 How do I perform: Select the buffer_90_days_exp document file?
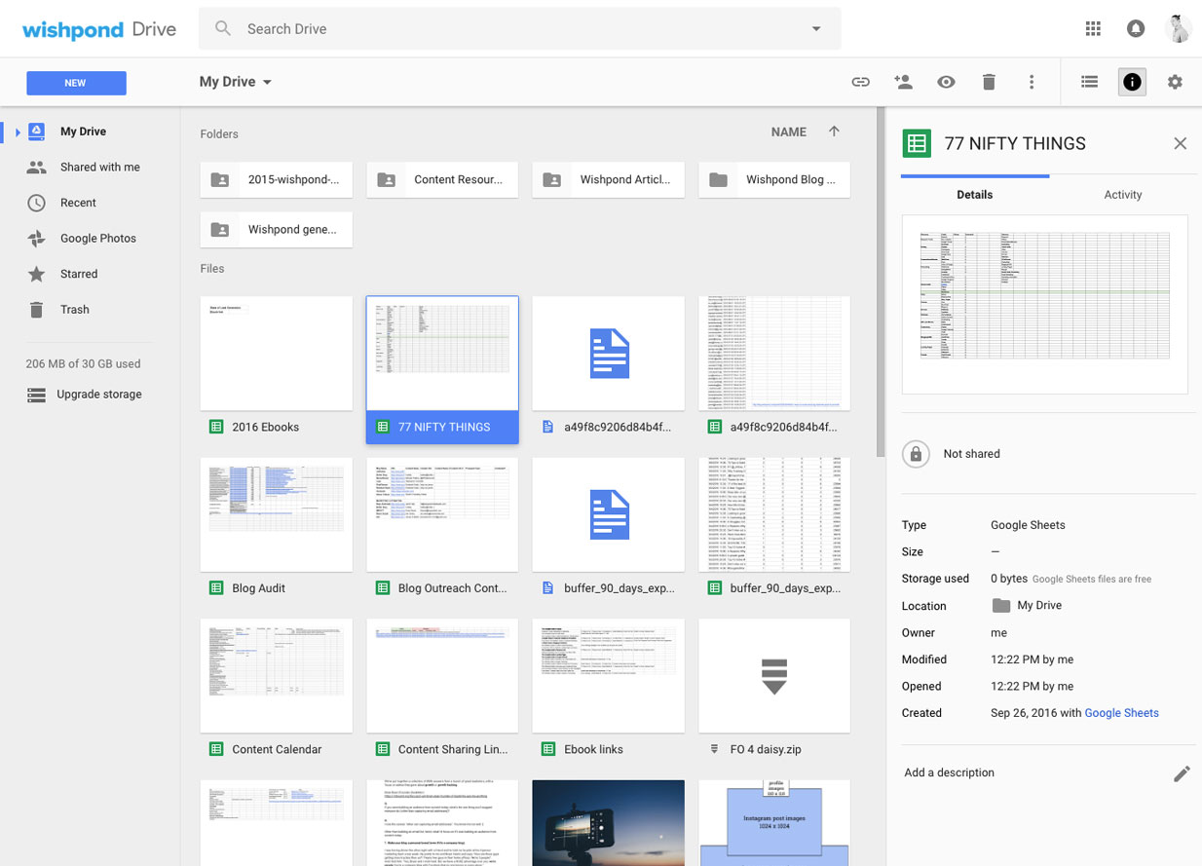tap(609, 531)
